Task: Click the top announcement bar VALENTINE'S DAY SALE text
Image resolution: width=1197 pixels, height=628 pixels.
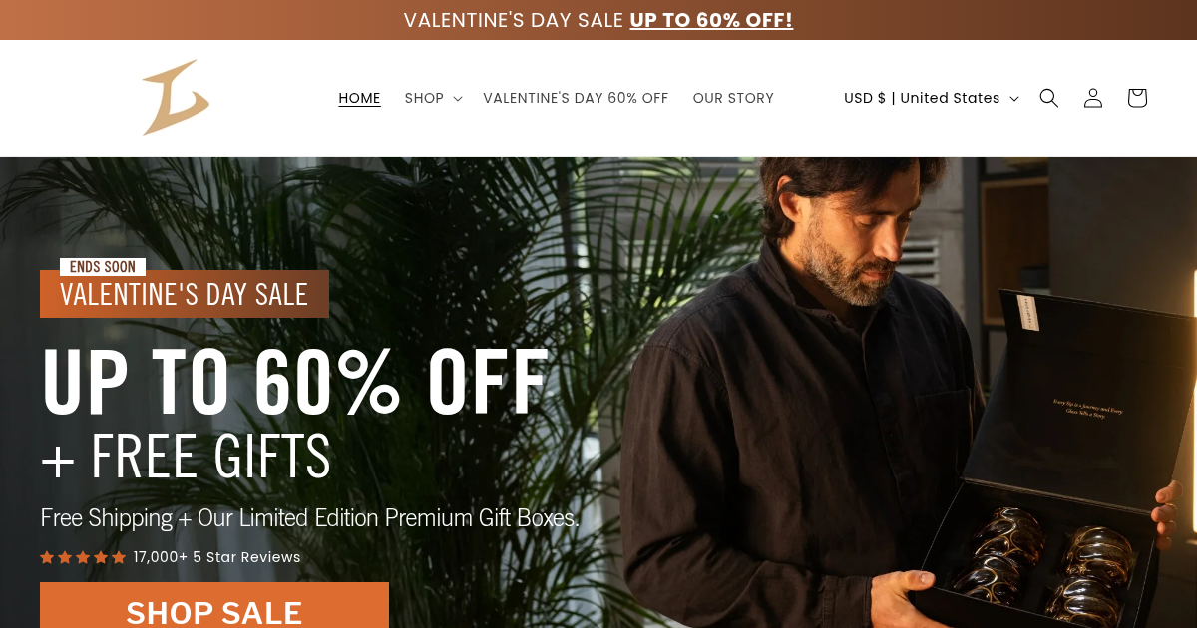Action: [514, 20]
